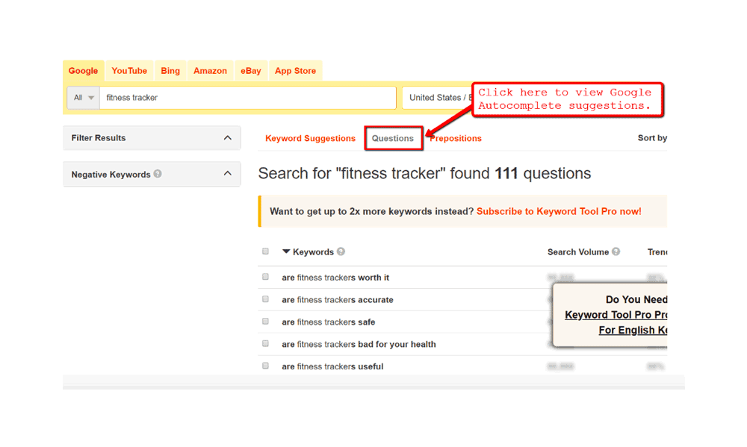Toggle the select-all keywords checkbox

[x=265, y=251]
